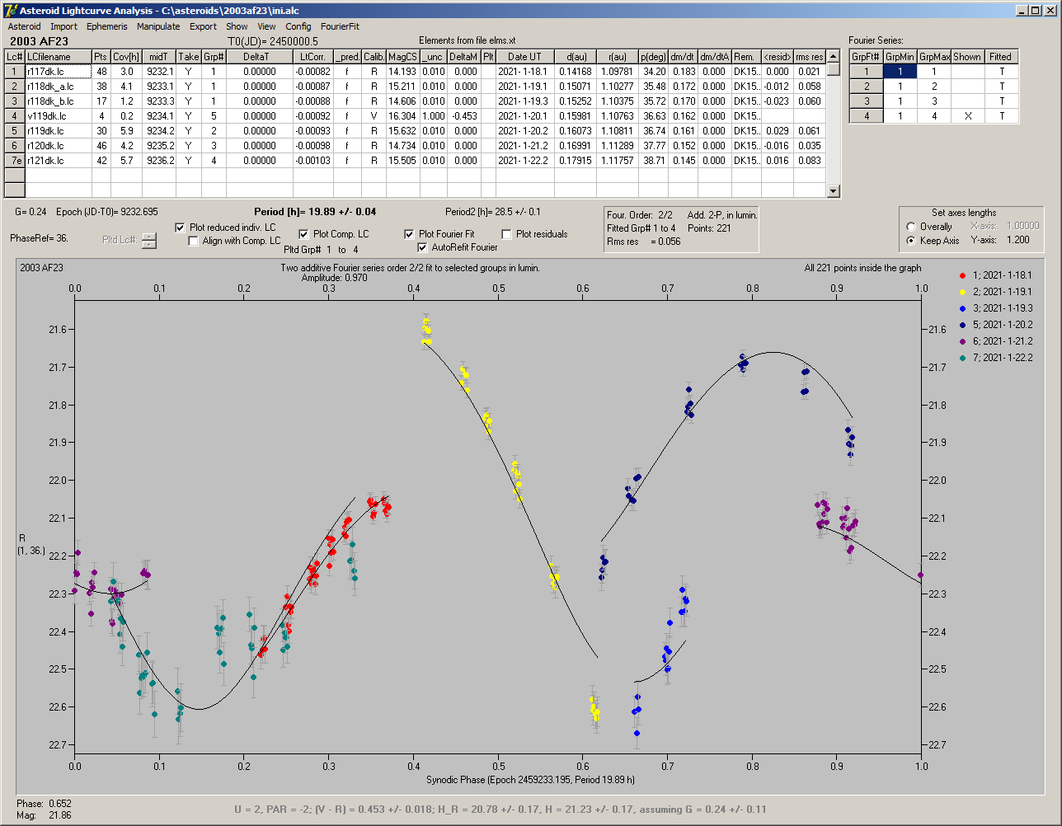Open the View menu

point(266,26)
